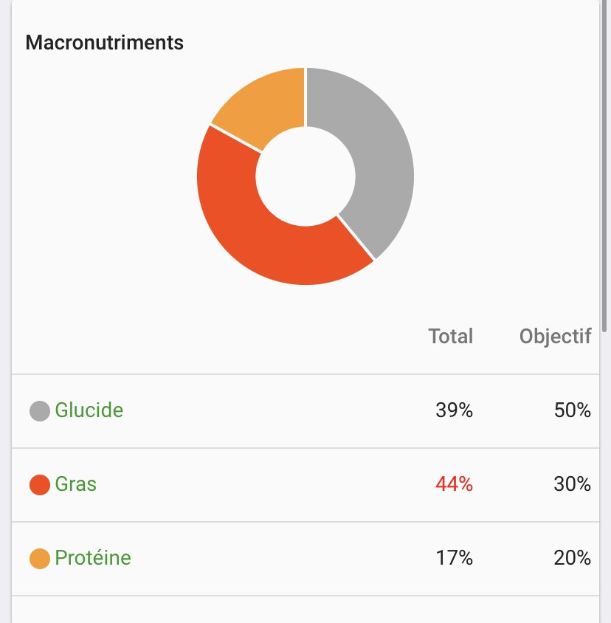
Task: Click the 50% Glucide objective value
Action: pos(572,410)
